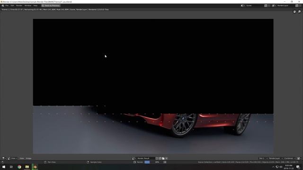303x170 pixels.
Task: Click the Back to Previous button
Action: click(x=51, y=6)
